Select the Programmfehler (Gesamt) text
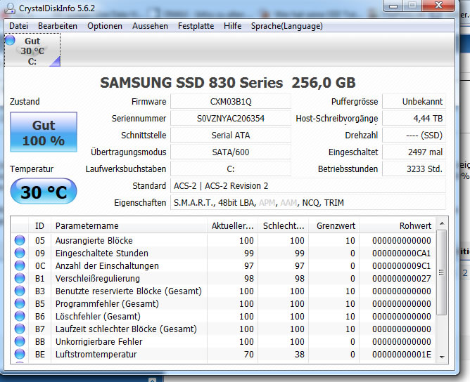This screenshot has height=382, width=470. tap(107, 303)
